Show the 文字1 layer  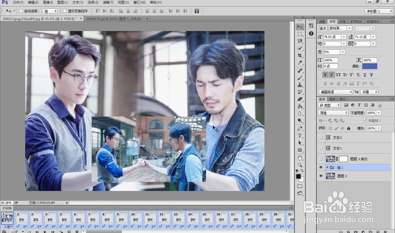pyautogui.click(x=321, y=148)
